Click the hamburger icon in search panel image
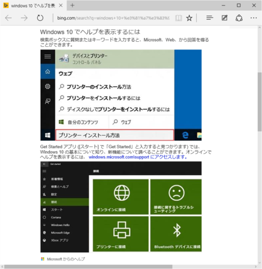Viewport: 262px width, 269px height. (x=47, y=57)
